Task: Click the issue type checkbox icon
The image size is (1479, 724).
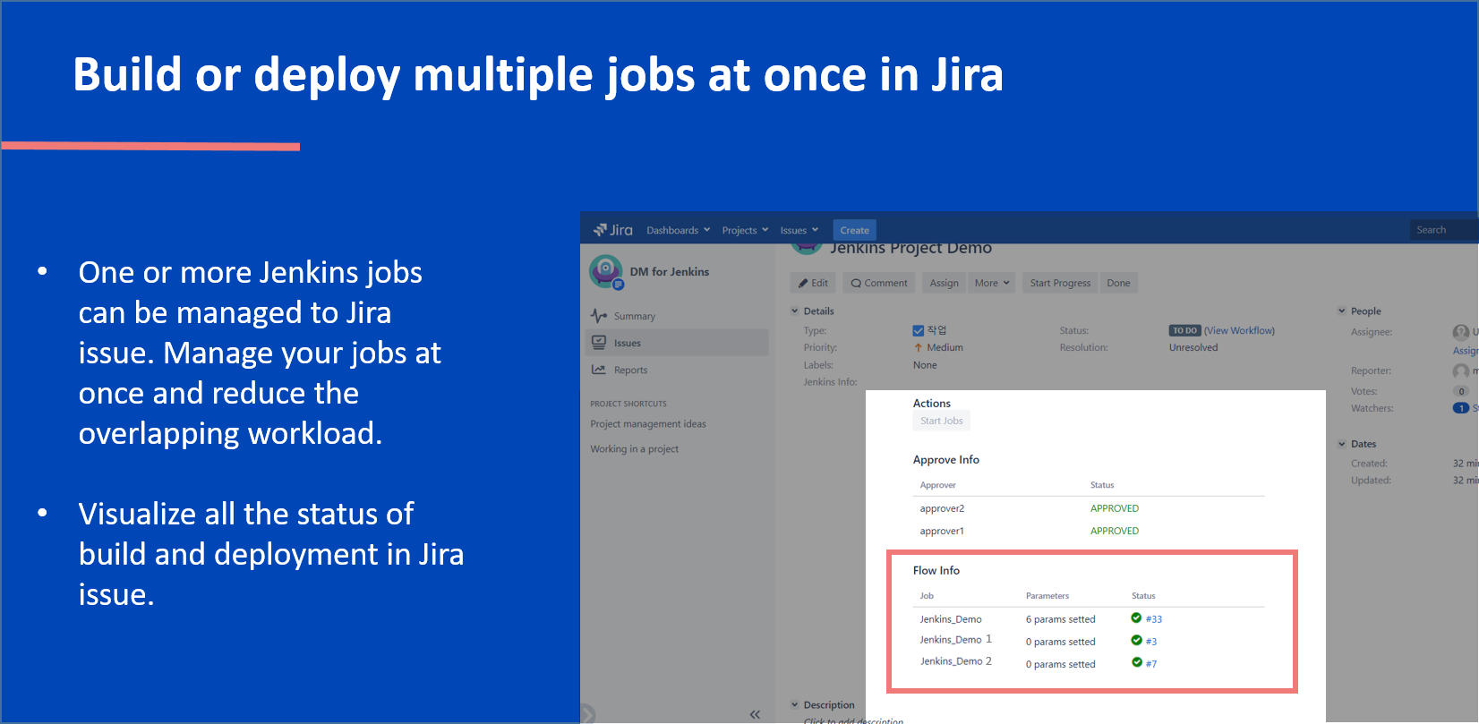Action: (x=918, y=331)
